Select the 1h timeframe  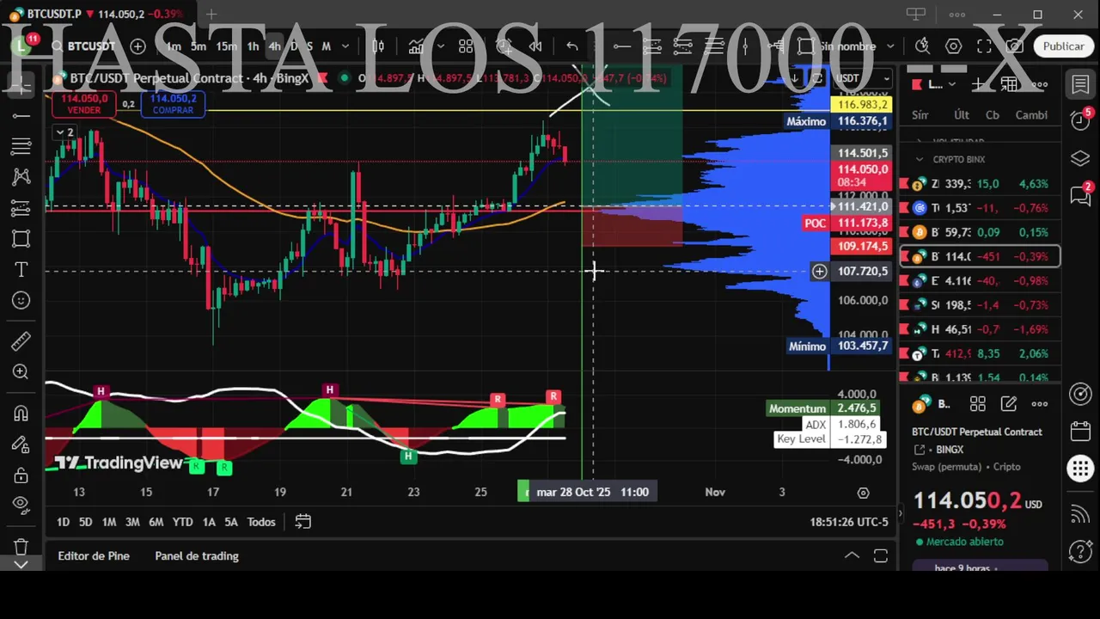coord(253,46)
